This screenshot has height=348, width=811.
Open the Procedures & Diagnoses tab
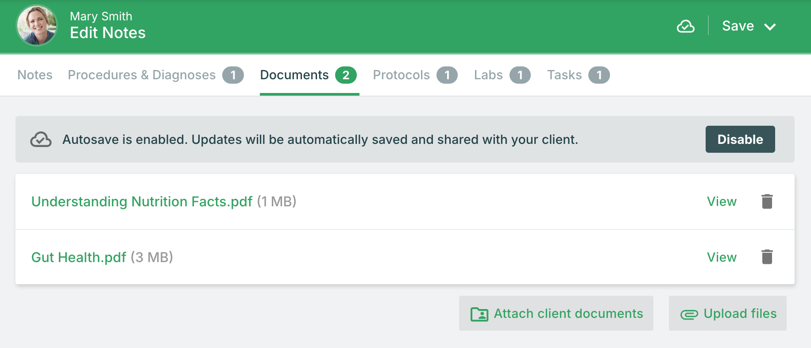click(x=156, y=75)
